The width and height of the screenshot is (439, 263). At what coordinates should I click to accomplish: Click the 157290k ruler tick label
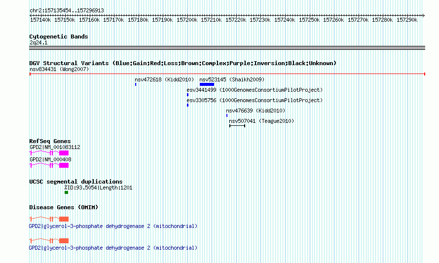pos(407,20)
